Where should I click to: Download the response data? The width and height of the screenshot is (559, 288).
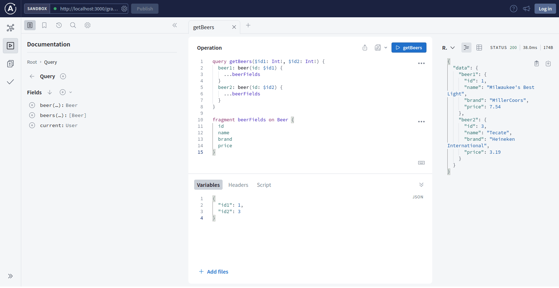click(x=548, y=63)
